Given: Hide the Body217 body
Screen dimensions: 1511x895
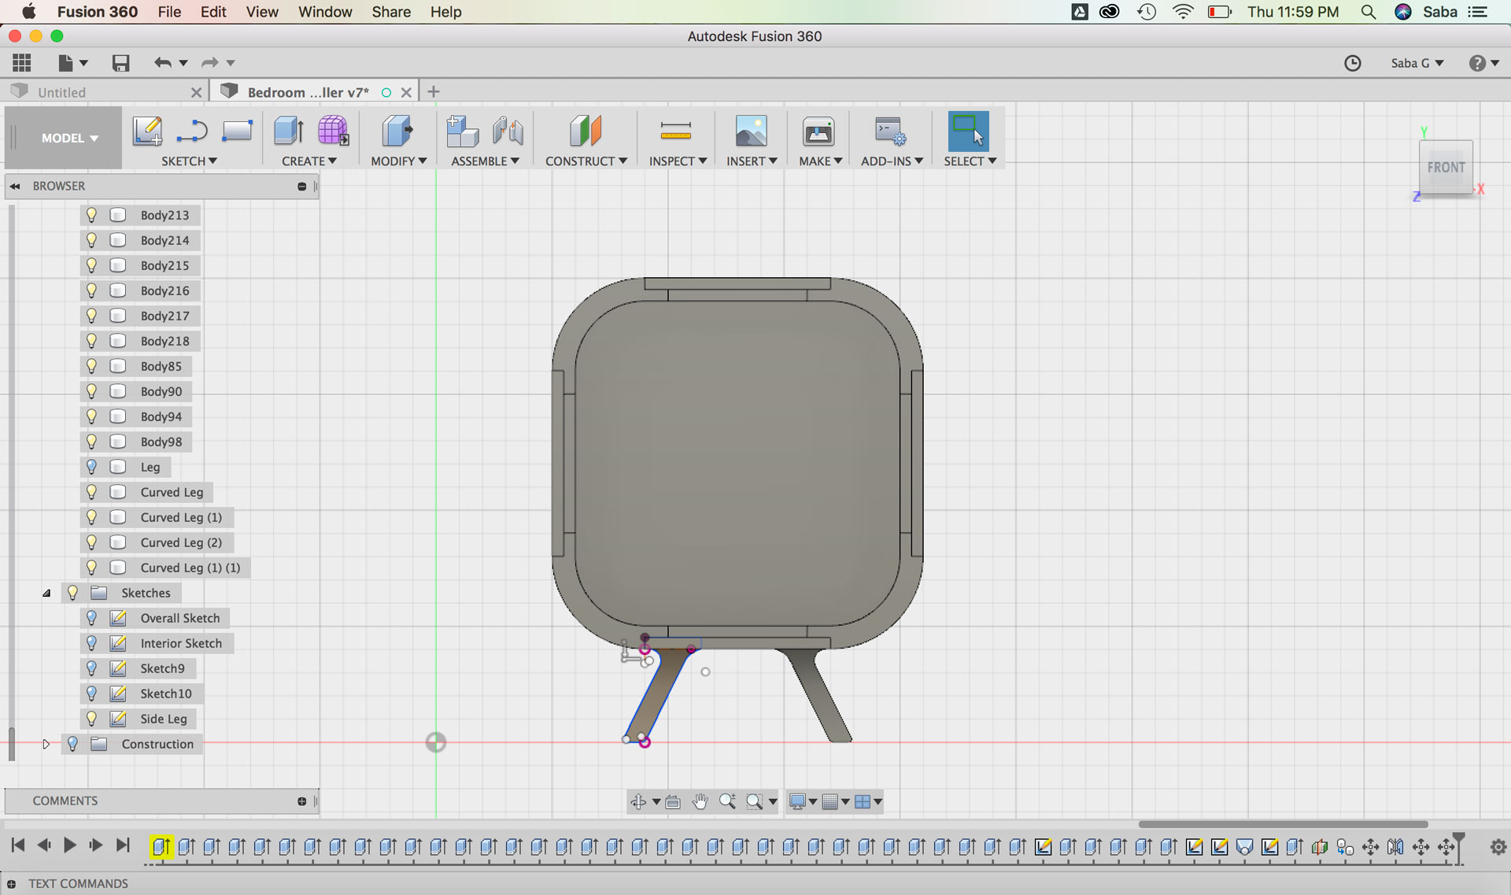Looking at the screenshot, I should pyautogui.click(x=91, y=316).
